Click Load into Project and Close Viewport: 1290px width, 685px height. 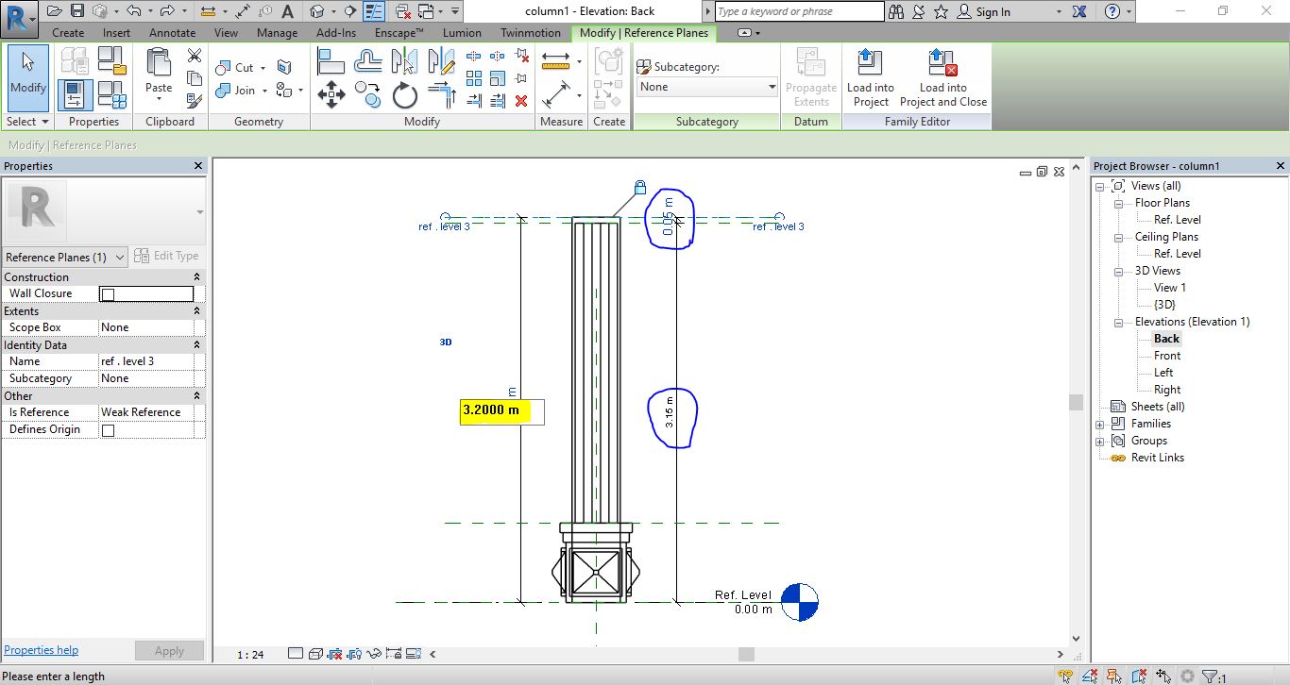point(942,78)
